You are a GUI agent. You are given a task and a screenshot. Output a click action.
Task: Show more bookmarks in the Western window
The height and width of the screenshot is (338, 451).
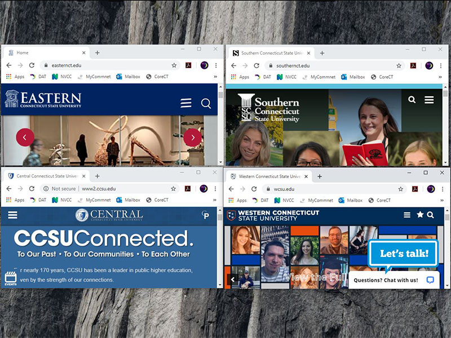(442, 200)
